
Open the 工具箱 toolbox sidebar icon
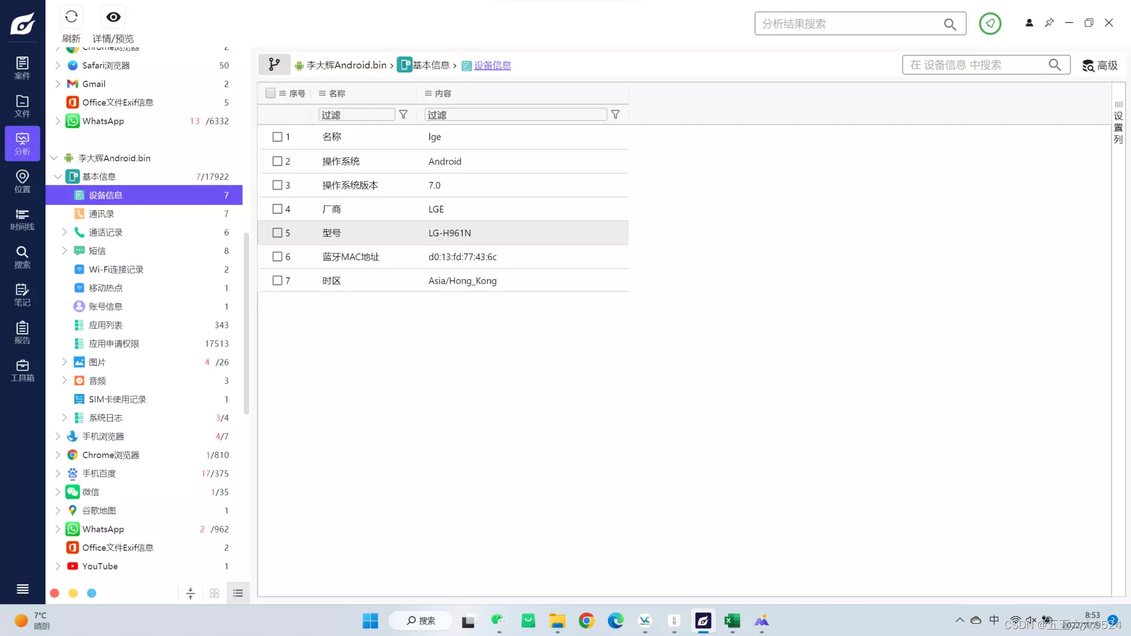(22, 370)
